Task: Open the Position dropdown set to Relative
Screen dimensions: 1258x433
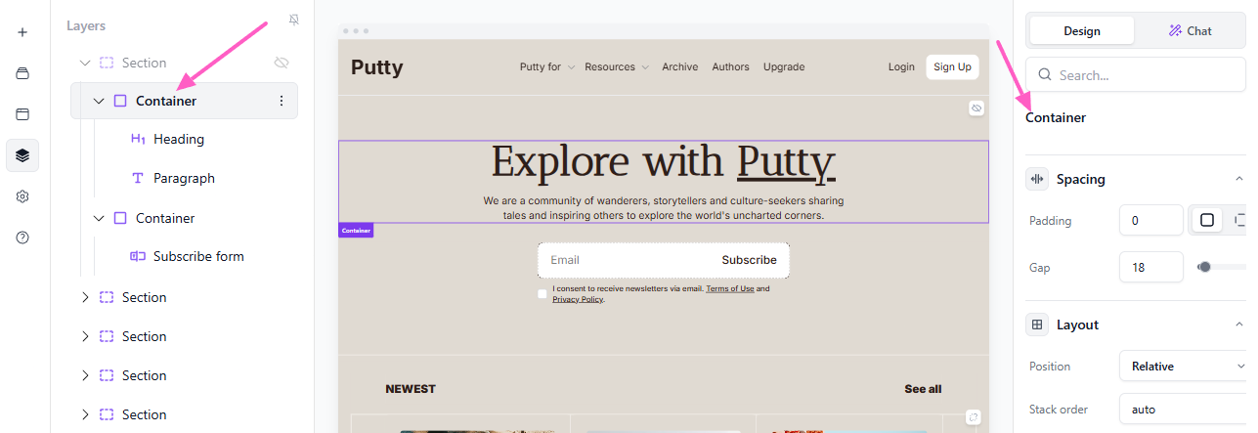Action: [x=1185, y=367]
